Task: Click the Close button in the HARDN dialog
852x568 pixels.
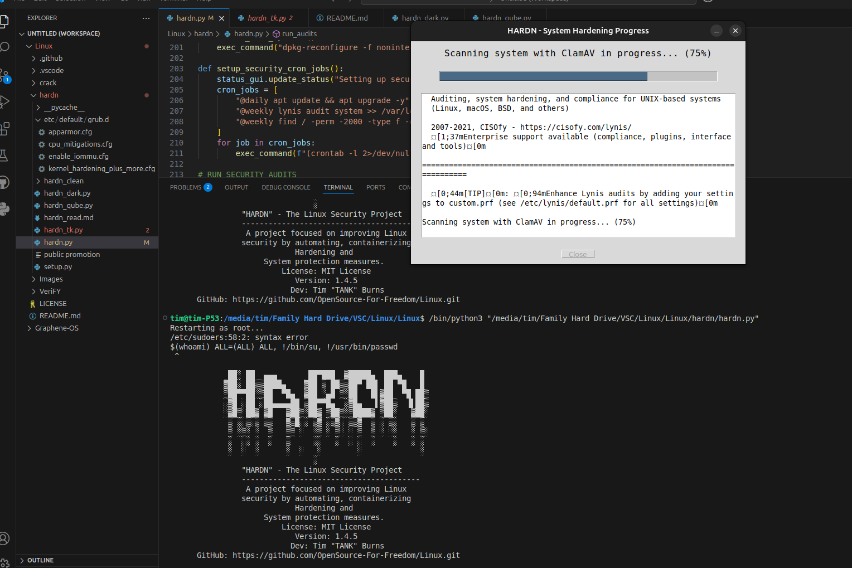Action: [578, 254]
